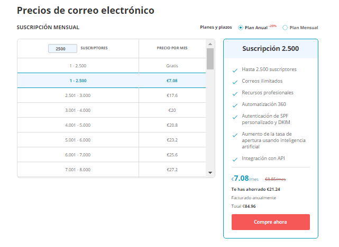Image resolution: width=339 pixels, height=247 pixels.
Task: Select the Plan Mensual radio button
Action: tap(286, 28)
